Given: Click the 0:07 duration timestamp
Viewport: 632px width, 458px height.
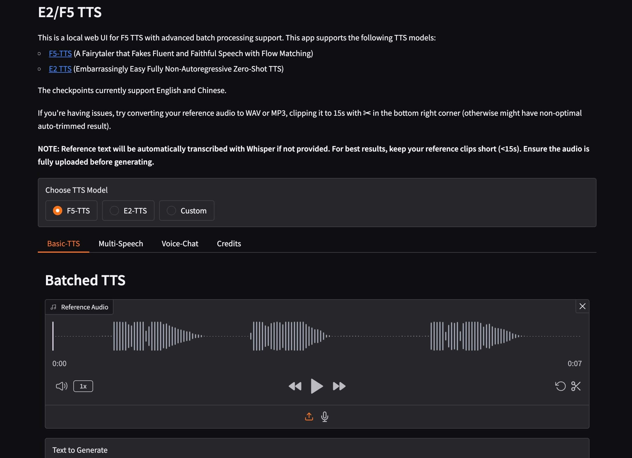Looking at the screenshot, I should [x=575, y=363].
